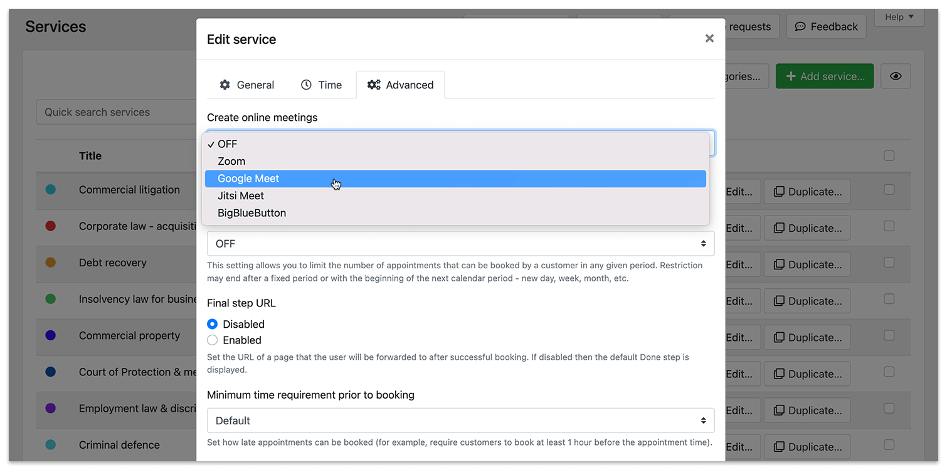Click orange color dot for Debt recovery
Image resolution: width=947 pixels, height=470 pixels.
(51, 263)
